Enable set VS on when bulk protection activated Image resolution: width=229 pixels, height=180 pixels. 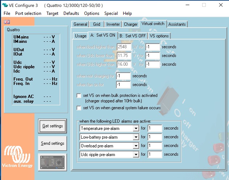click(x=79, y=95)
